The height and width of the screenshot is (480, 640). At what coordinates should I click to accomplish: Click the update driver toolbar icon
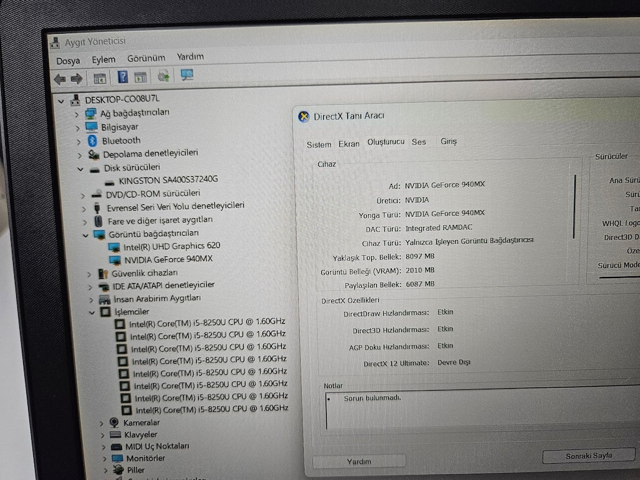[x=163, y=76]
